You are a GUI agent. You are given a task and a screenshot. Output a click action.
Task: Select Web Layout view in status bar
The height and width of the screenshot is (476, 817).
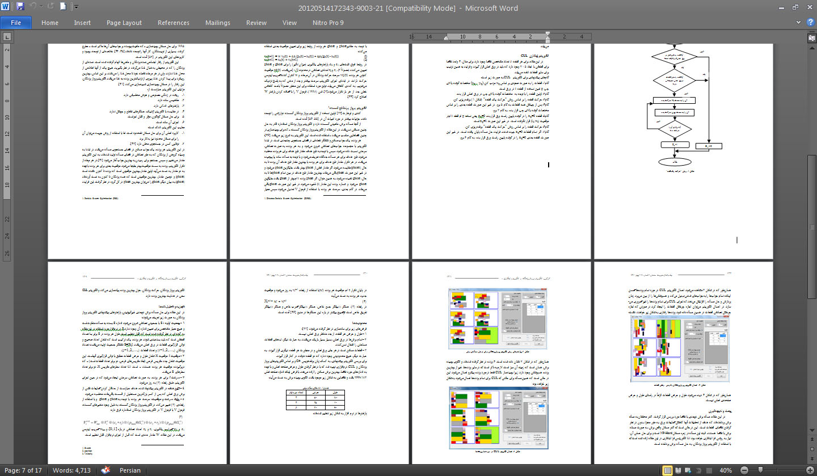pyautogui.click(x=687, y=470)
